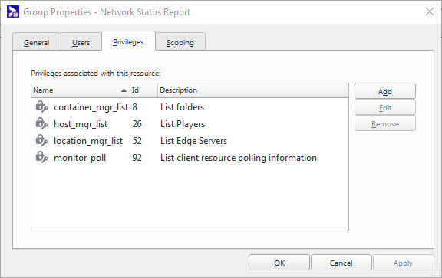The image size is (442, 278).
Task: Select the container_mgr_list privilege name
Action: (91, 107)
